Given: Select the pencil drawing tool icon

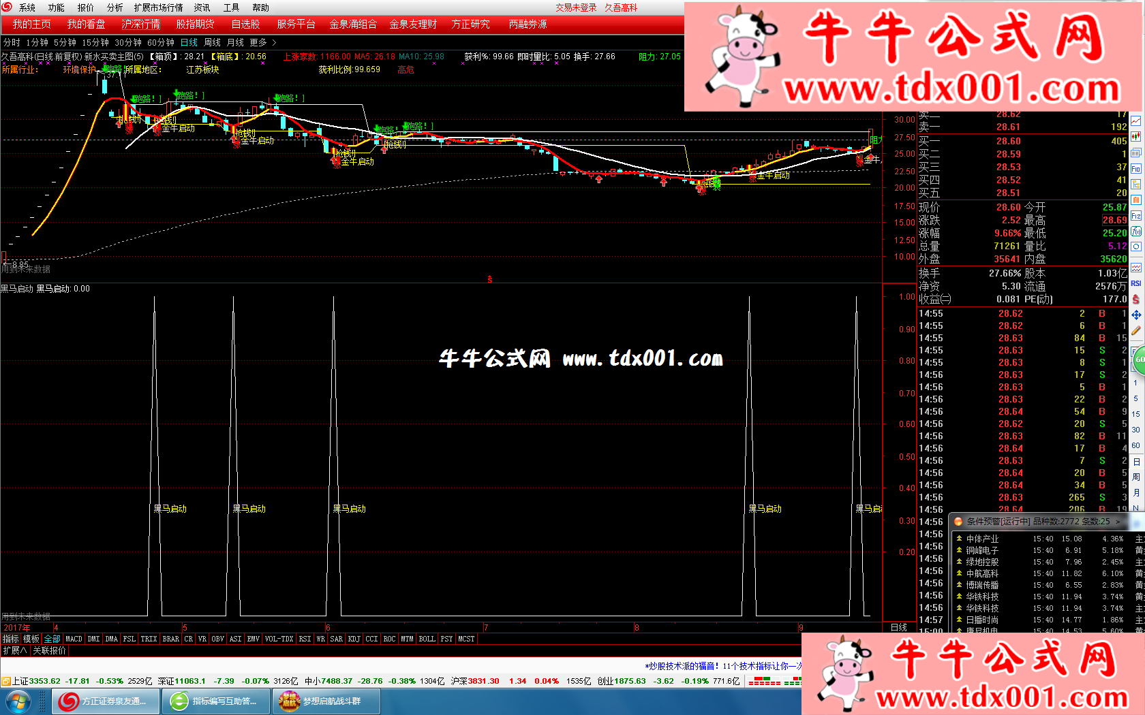Looking at the screenshot, I should (x=1136, y=331).
